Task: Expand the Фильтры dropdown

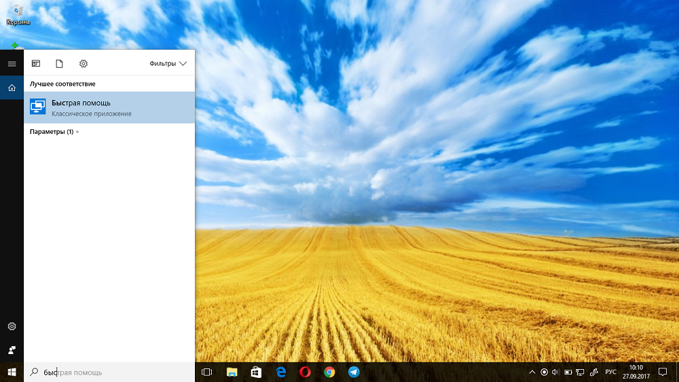Action: [168, 64]
